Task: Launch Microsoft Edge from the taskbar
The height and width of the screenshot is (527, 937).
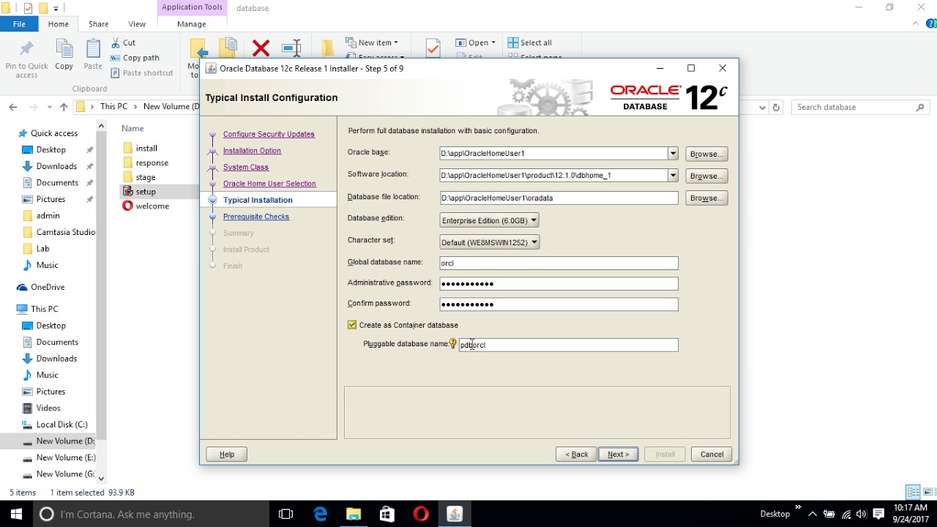Action: point(320,514)
